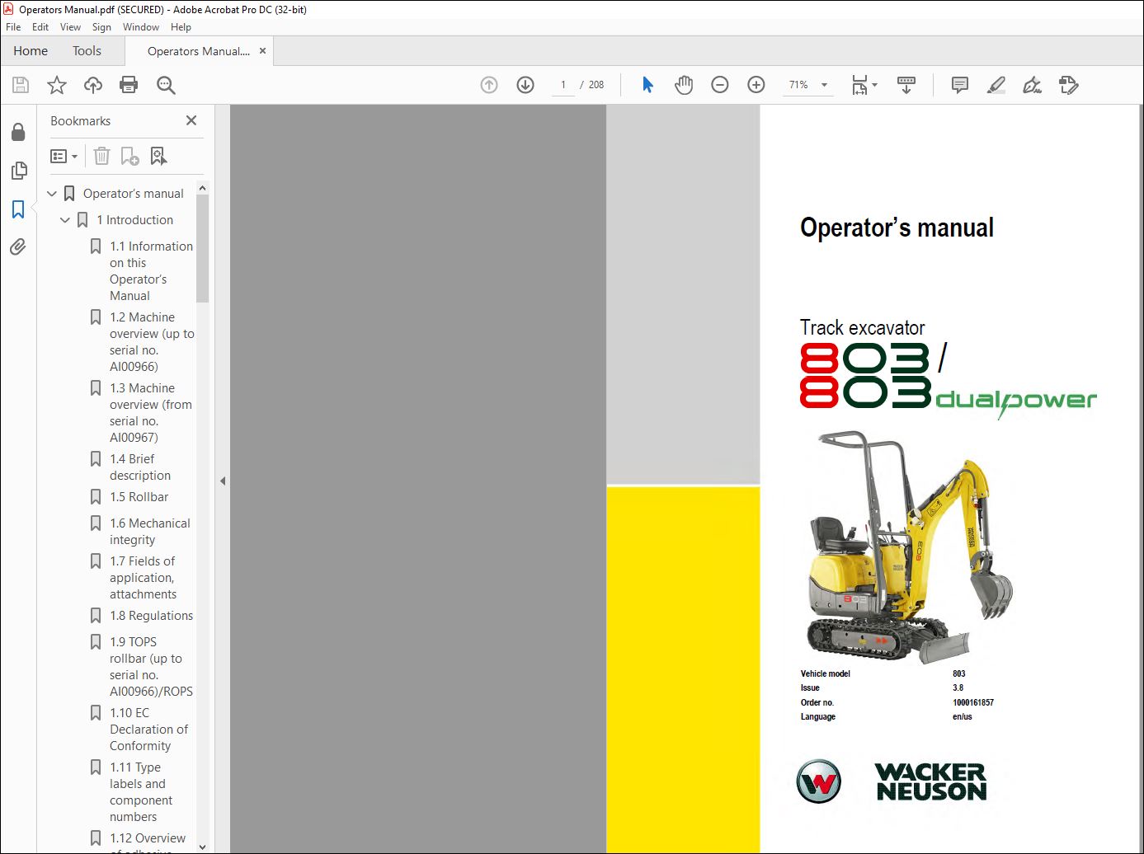1144x854 pixels.
Task: Add a new bookmark
Action: click(x=129, y=156)
